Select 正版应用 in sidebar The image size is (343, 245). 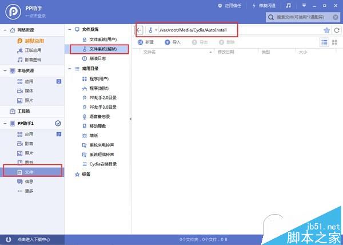pos(29,50)
